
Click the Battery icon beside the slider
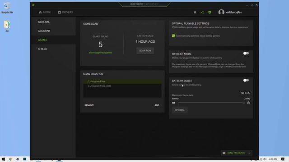point(173,103)
